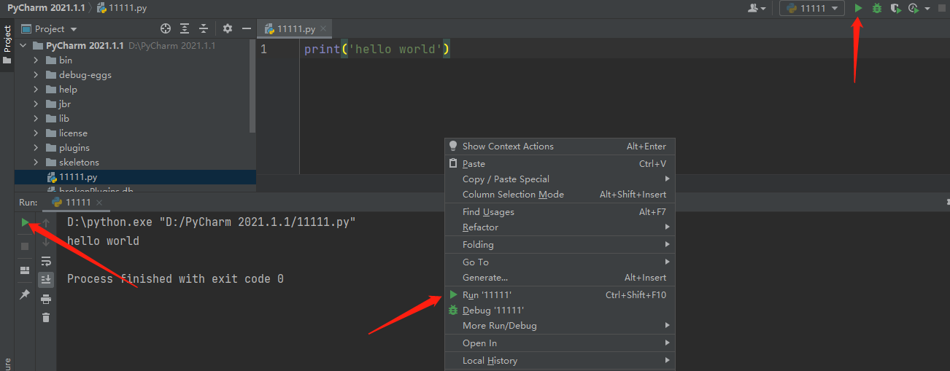Run with Coverage from the top toolbar
950x371 pixels.
tap(895, 8)
